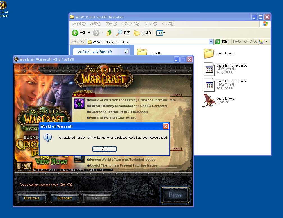This screenshot has width=283, height=218.
Task: Open the Norton AntiVirus dropdown arrow
Action: pyautogui.click(x=266, y=42)
